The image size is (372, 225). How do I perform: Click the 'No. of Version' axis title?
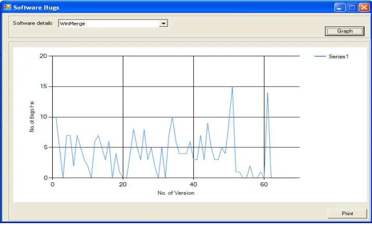click(176, 193)
